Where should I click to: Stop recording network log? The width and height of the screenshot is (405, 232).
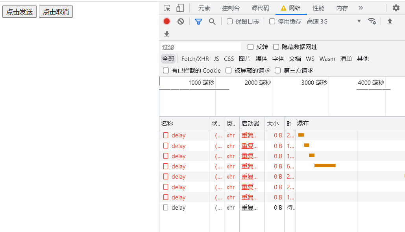click(x=166, y=22)
